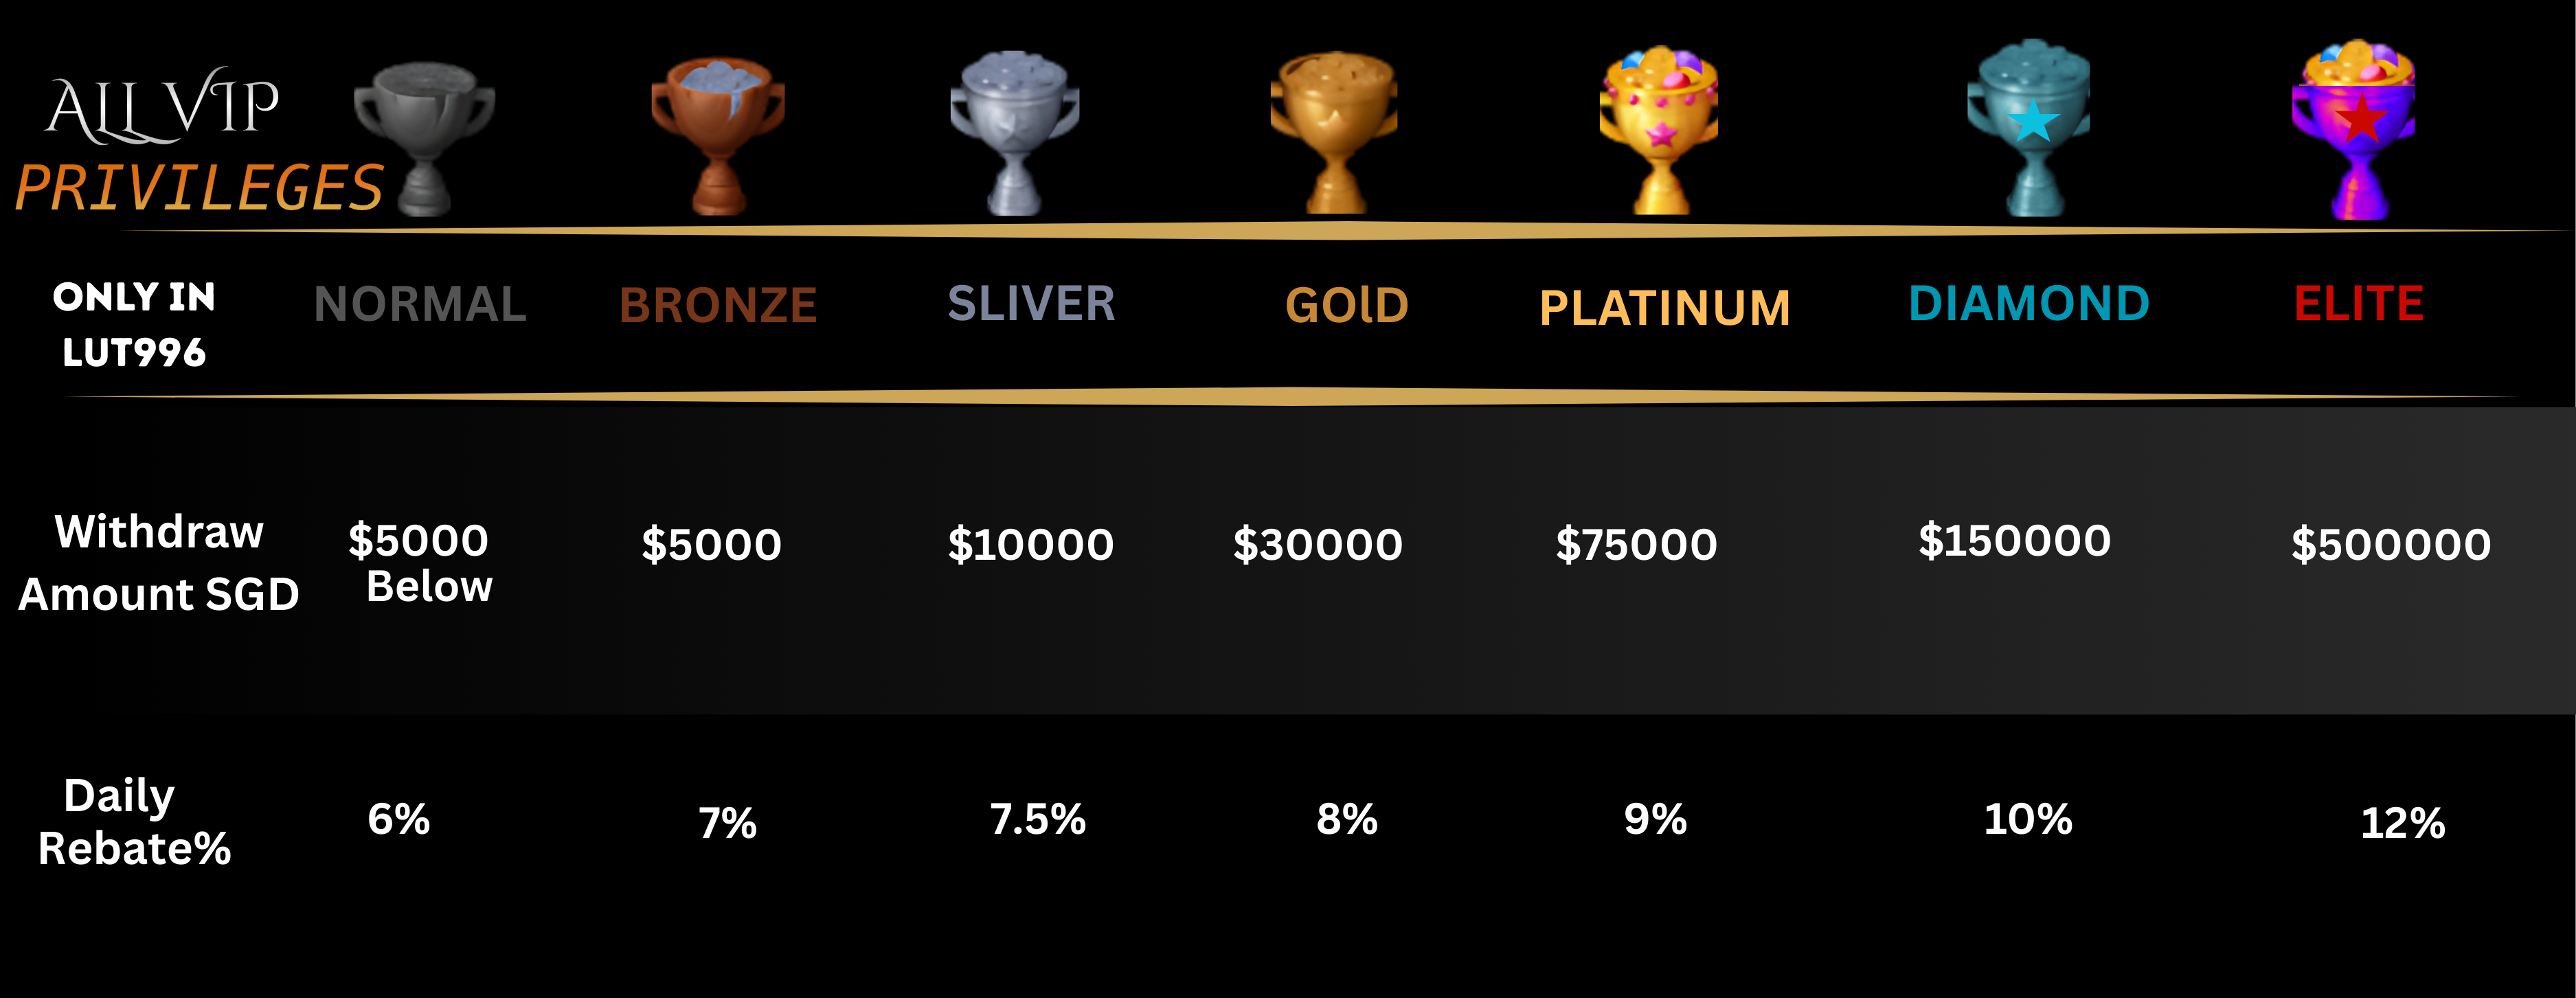The image size is (2576, 998).
Task: Click the Withdraw Amount SGD row label
Action: (159, 562)
